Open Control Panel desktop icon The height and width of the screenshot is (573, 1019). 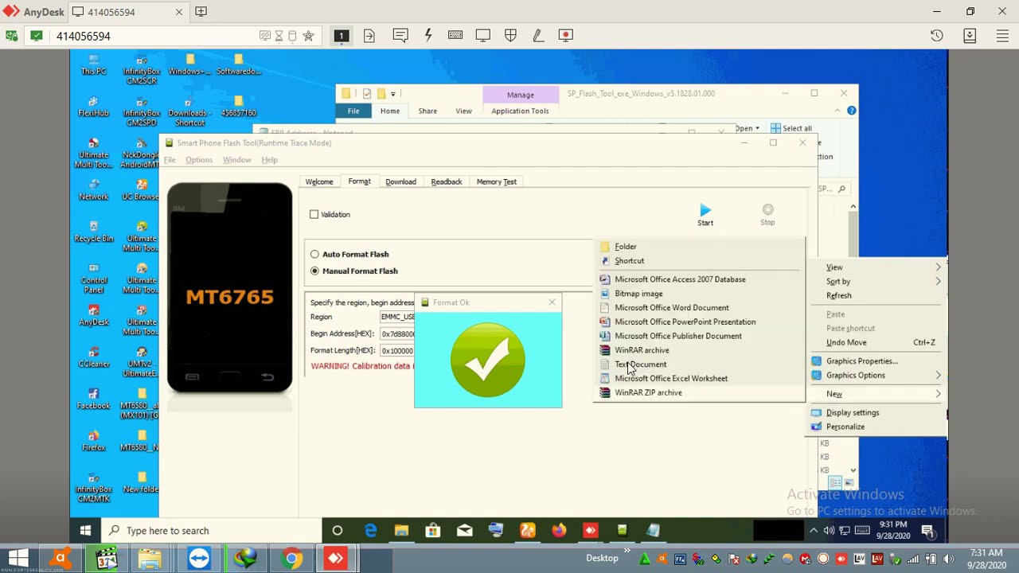(94, 279)
